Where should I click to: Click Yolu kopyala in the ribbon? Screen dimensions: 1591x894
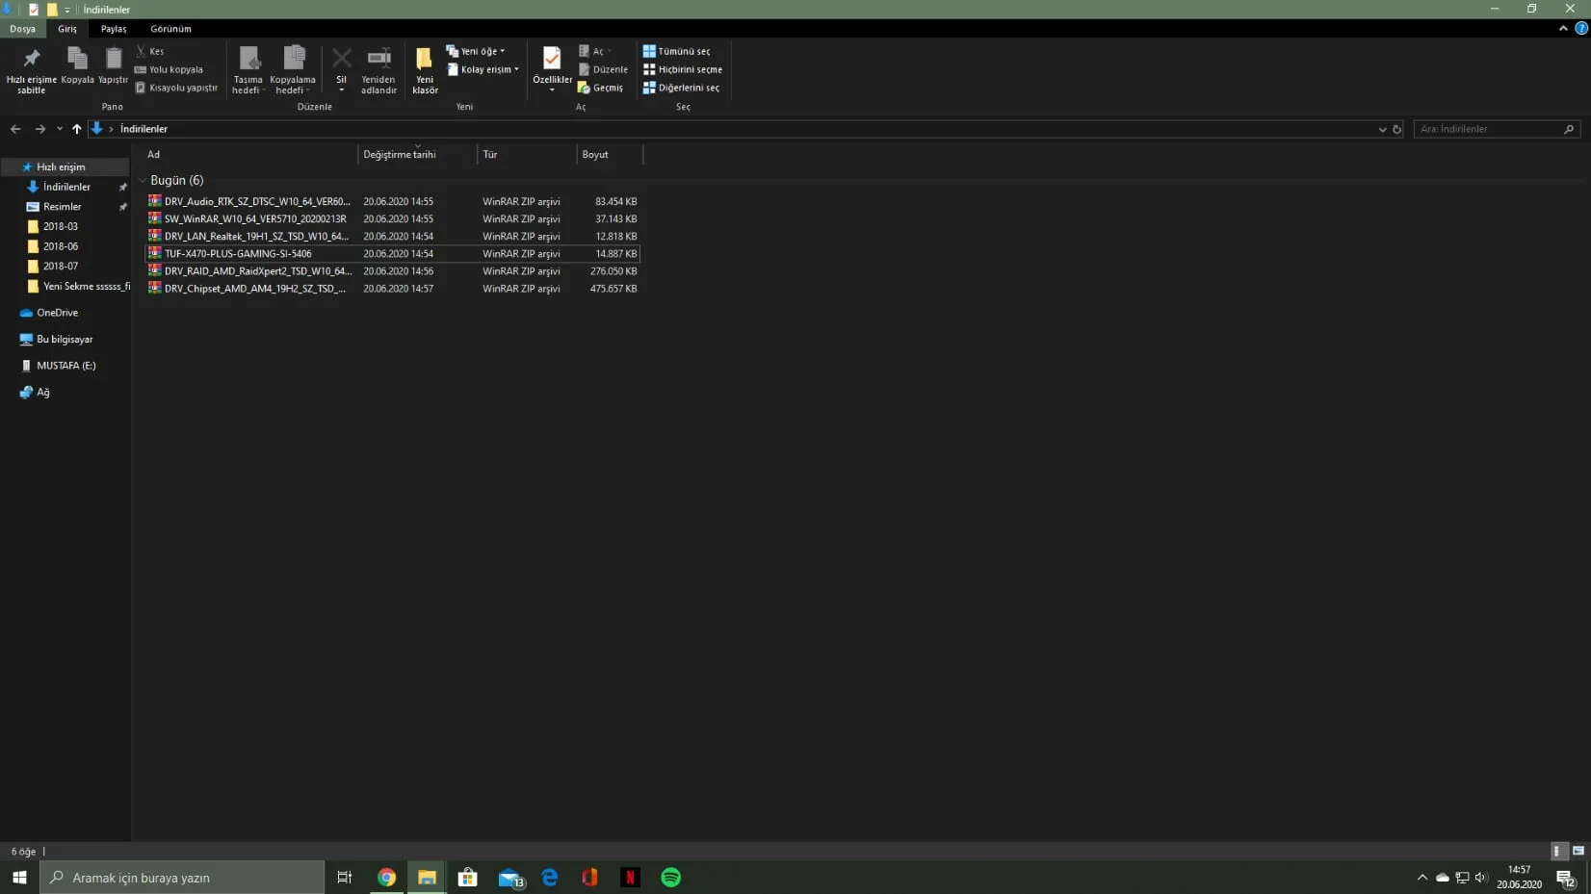coord(169,69)
